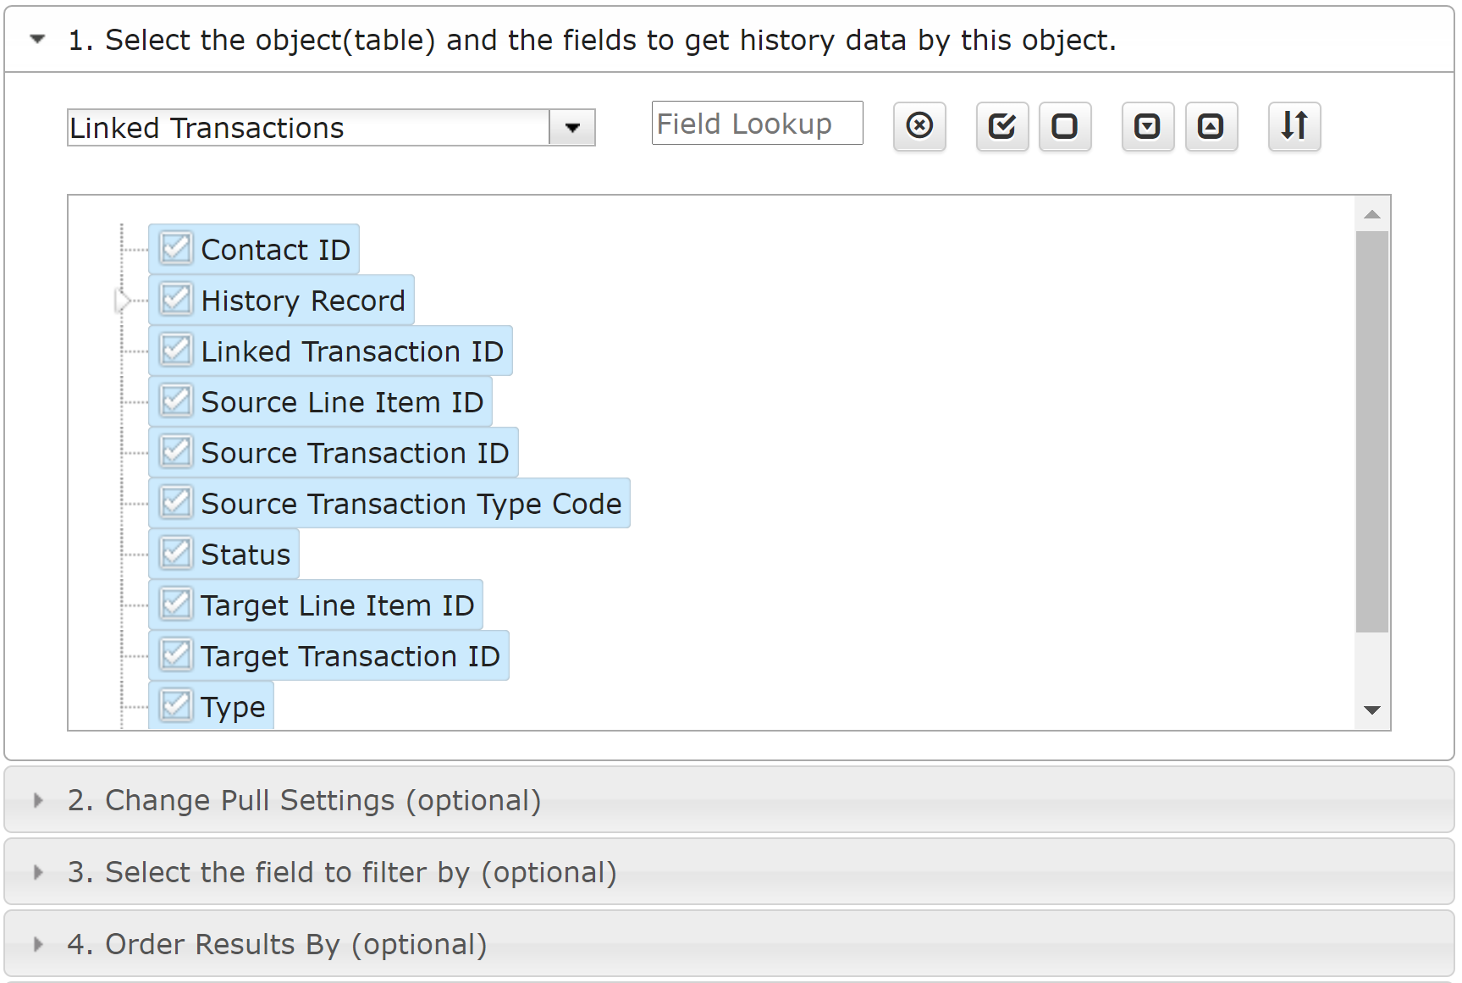Uncheck Source Transaction Type Code checkbox
The width and height of the screenshot is (1462, 983).
[176, 503]
